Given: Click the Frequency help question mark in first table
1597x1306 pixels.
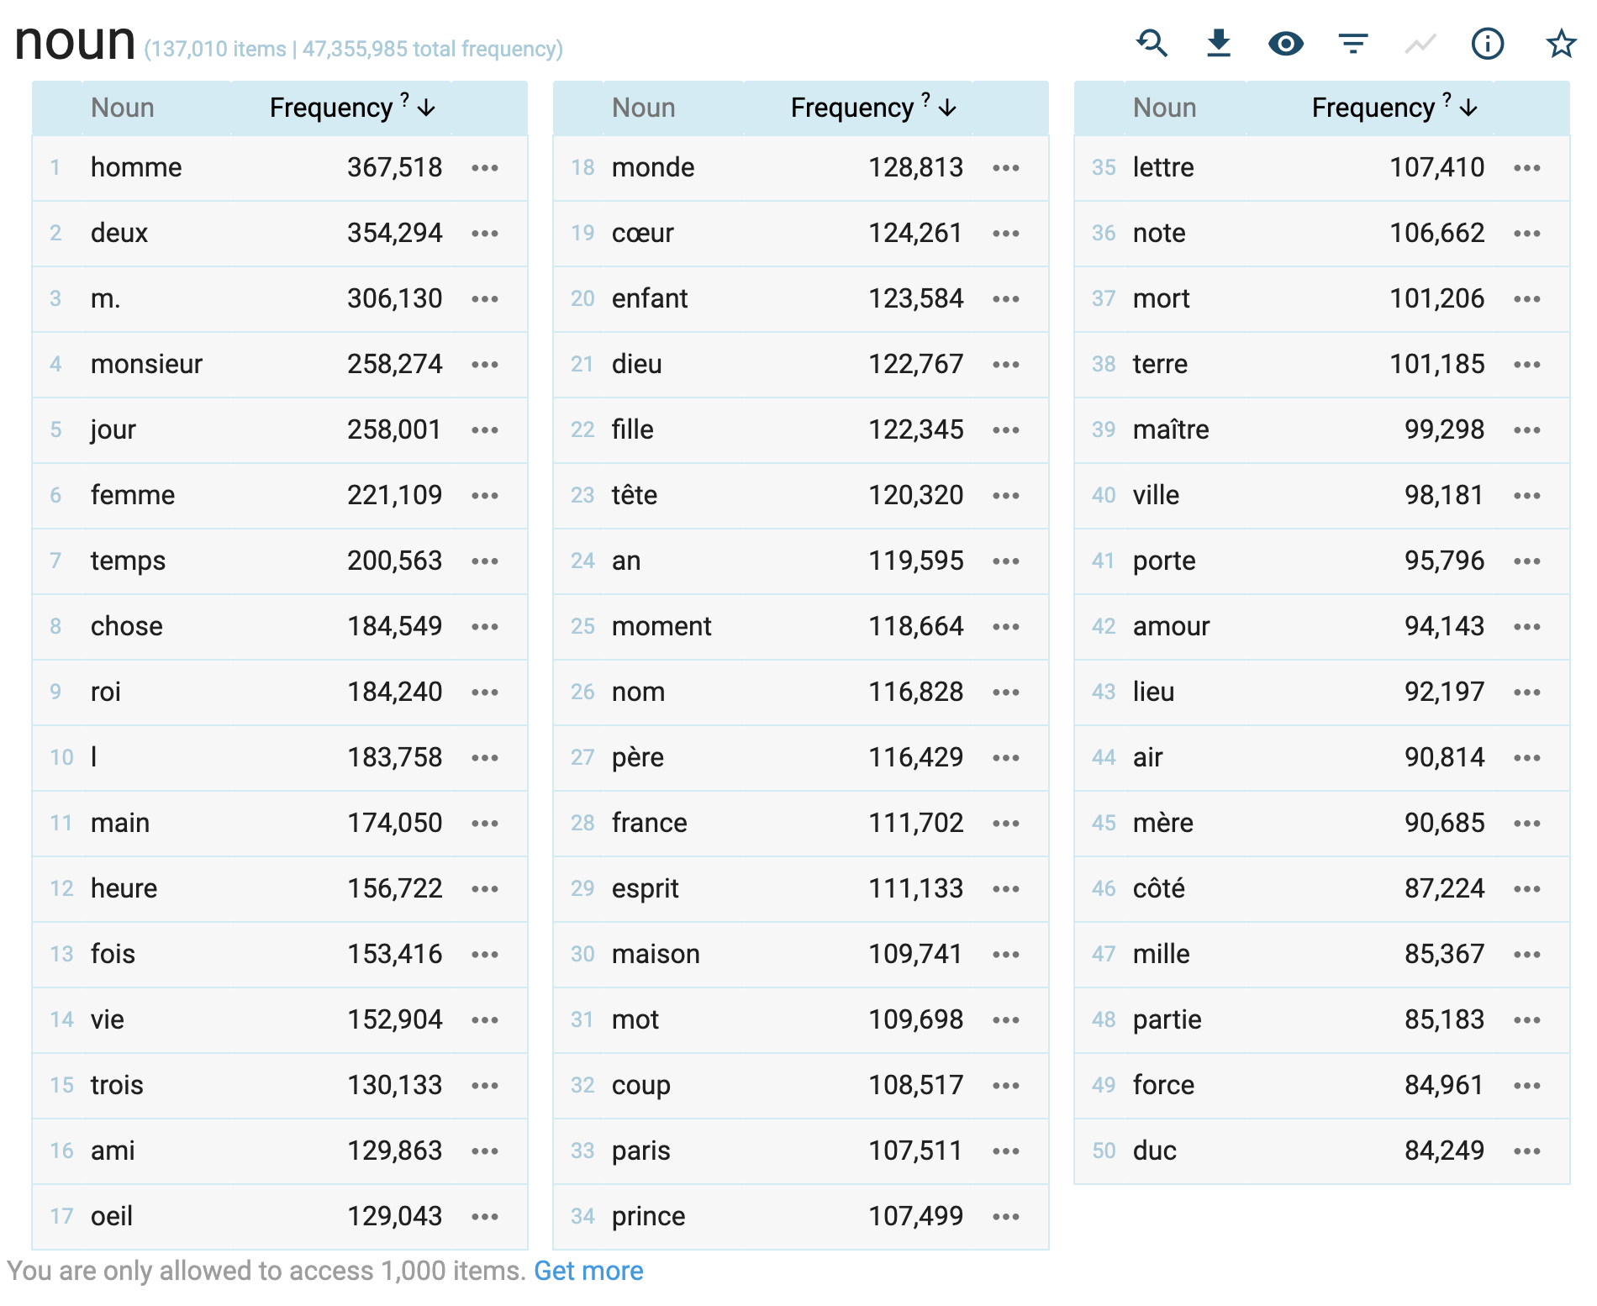Looking at the screenshot, I should point(405,99).
